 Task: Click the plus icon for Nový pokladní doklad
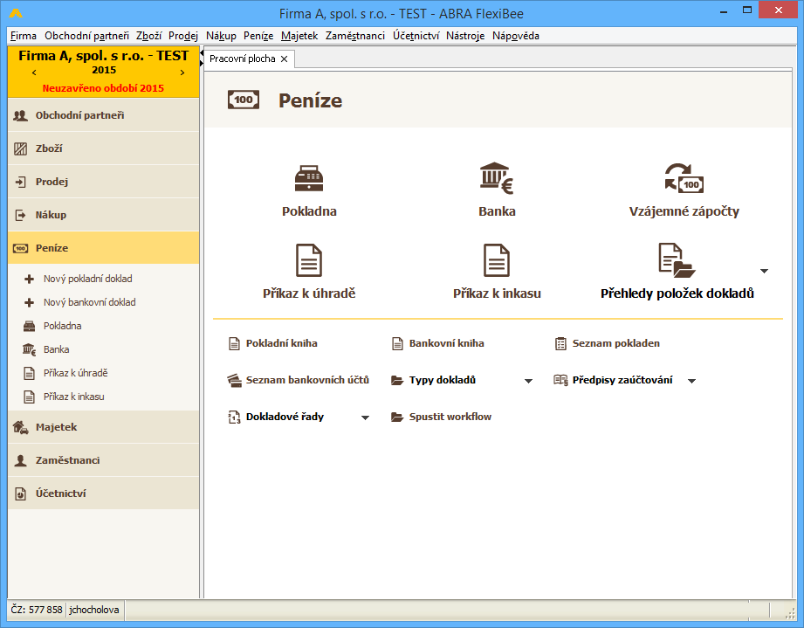coord(28,279)
